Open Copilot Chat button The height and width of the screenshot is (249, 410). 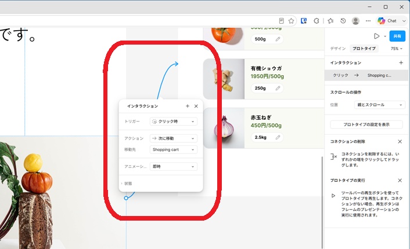pyautogui.click(x=387, y=21)
